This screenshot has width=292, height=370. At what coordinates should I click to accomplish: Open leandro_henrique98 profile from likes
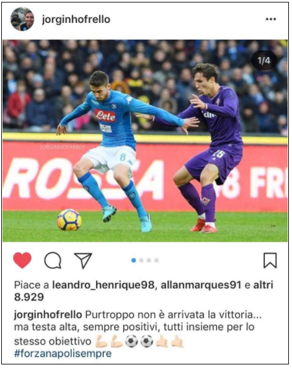(x=103, y=285)
